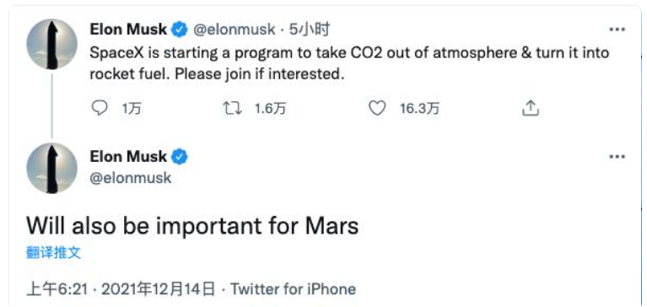Click the verified badge beside the first Elon Musk name
647x307 pixels.
pyautogui.click(x=180, y=30)
